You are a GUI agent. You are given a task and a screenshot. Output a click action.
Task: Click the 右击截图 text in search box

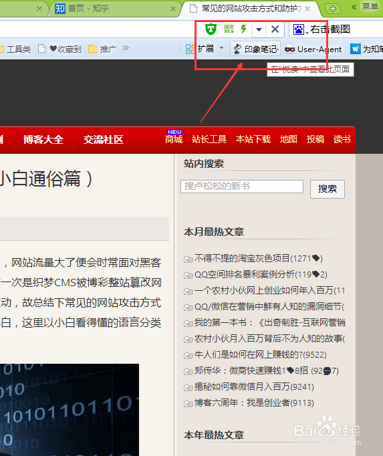[x=330, y=29]
